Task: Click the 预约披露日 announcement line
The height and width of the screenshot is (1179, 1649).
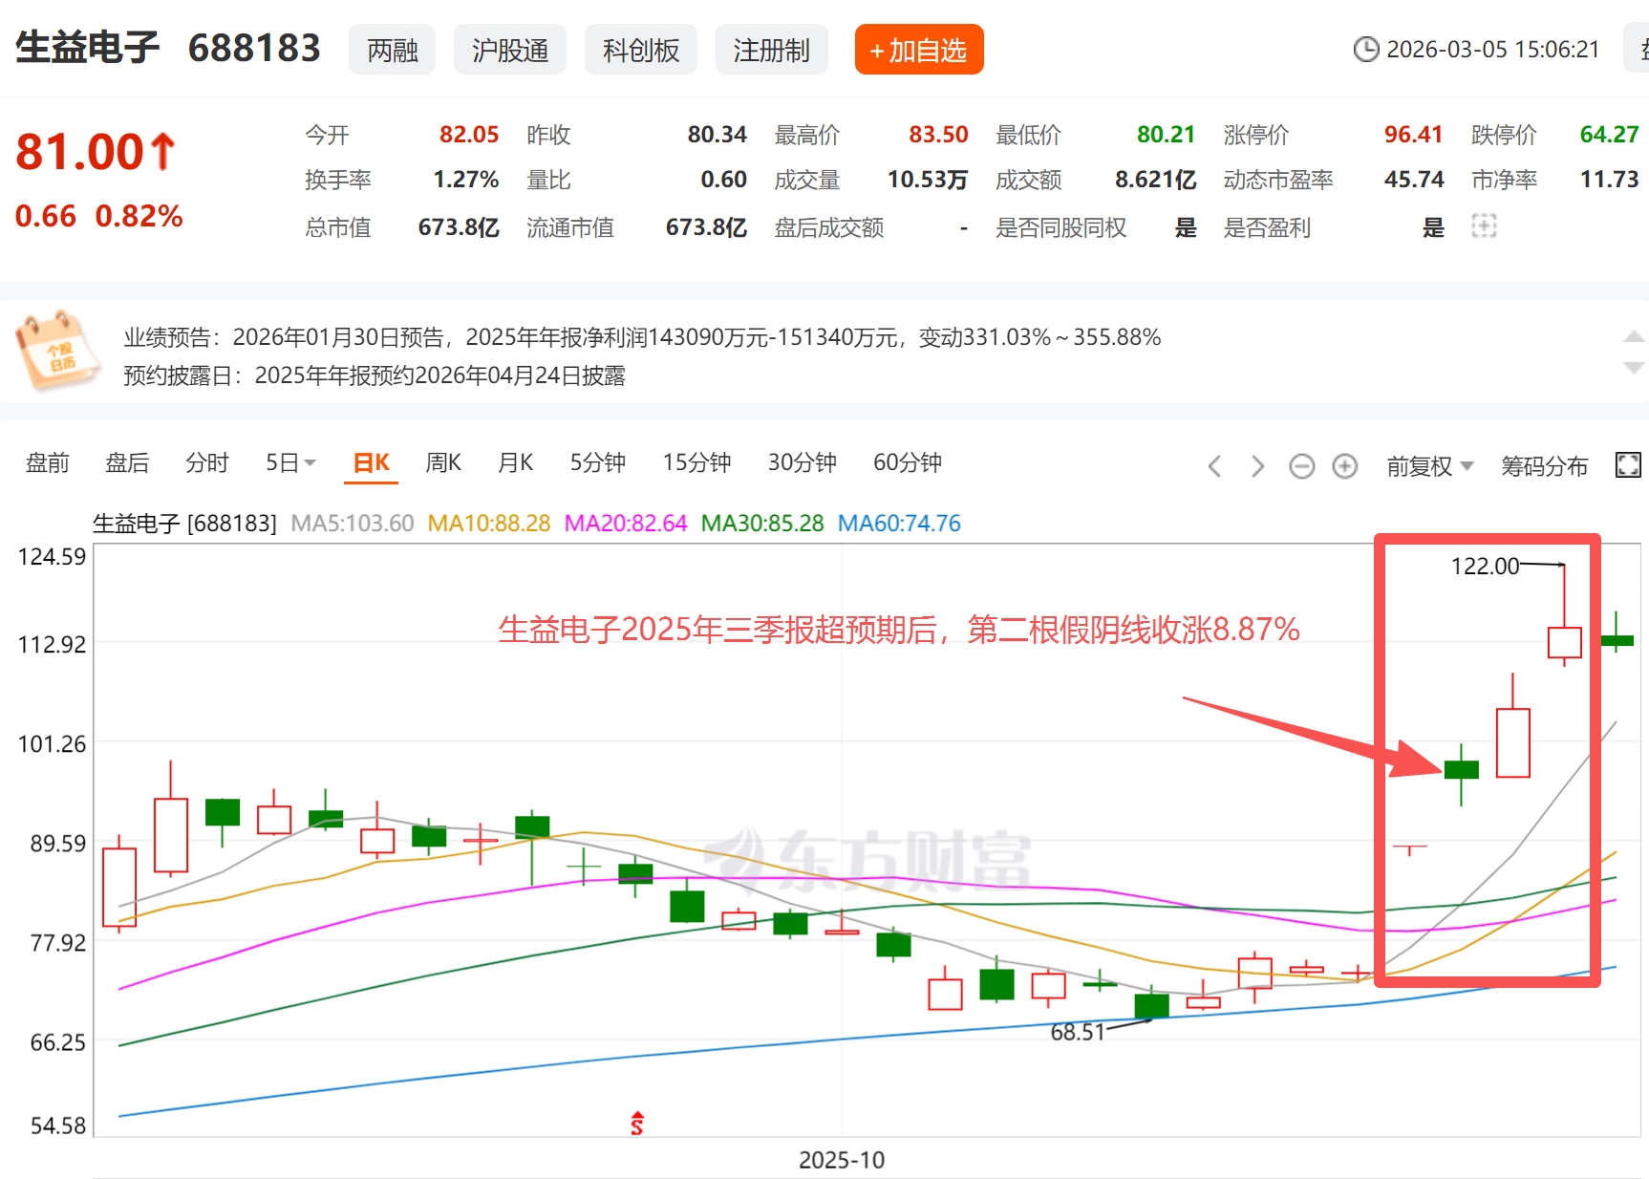Action: [x=375, y=375]
